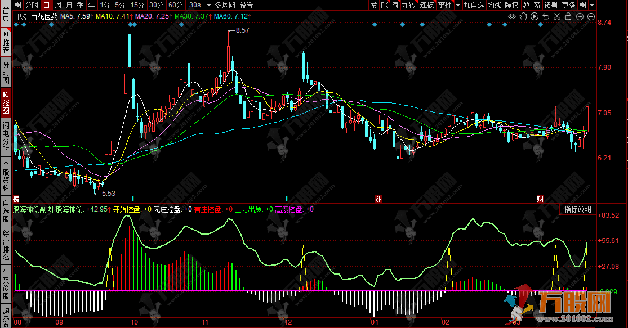Toggle the 均线 moving average lines
Image resolution: width=628 pixels, height=328 pixels.
coord(495,5)
